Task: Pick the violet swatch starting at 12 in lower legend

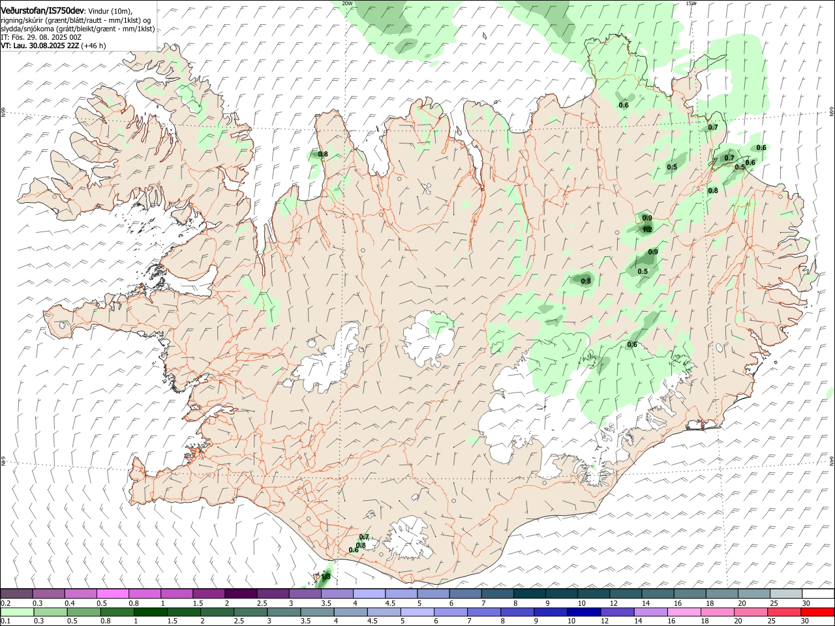Action: point(616,612)
